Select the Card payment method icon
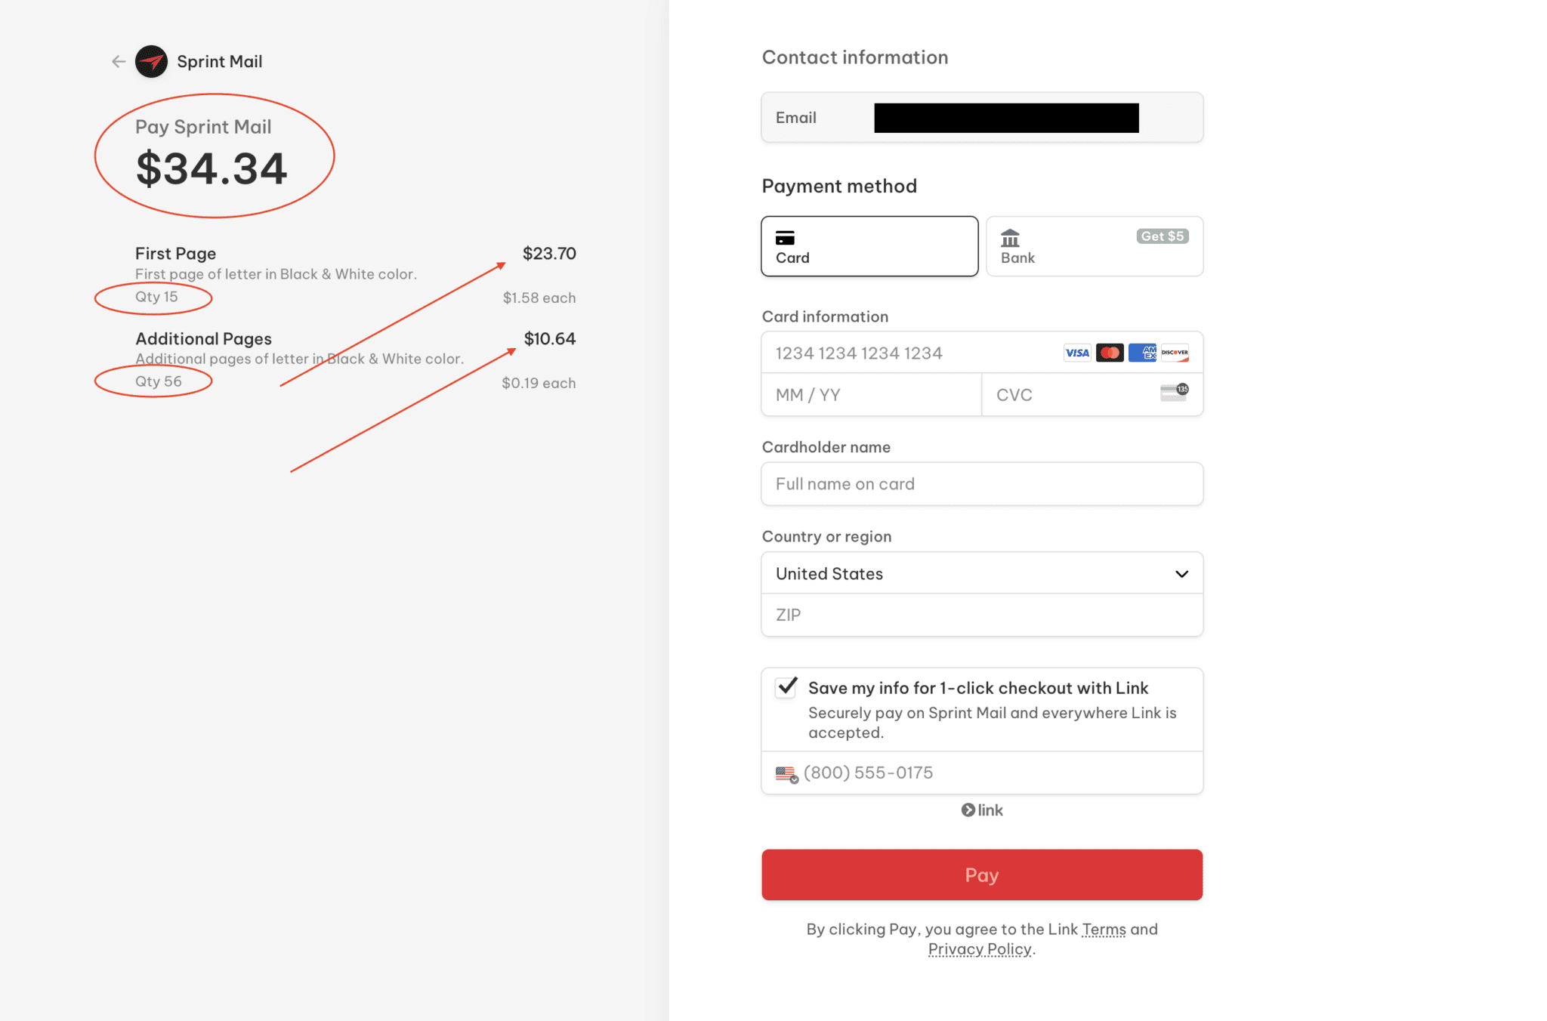This screenshot has width=1547, height=1021. pyautogui.click(x=785, y=236)
